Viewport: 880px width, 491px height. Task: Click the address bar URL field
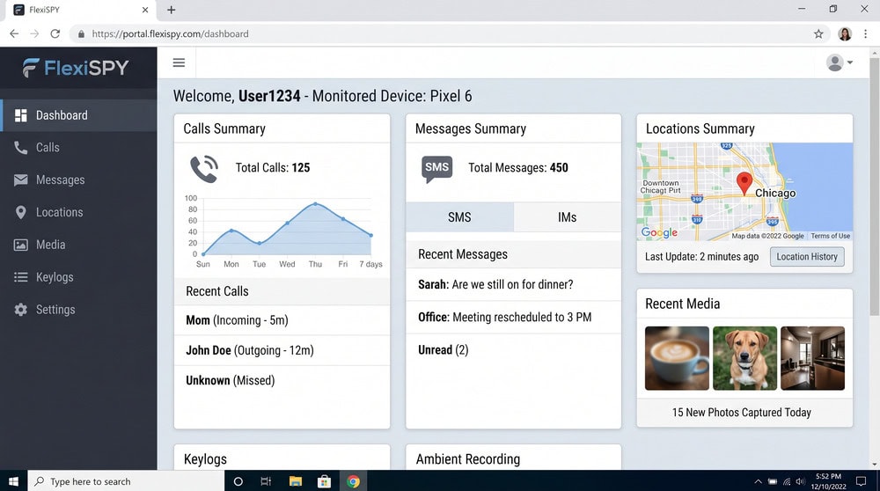[449, 33]
